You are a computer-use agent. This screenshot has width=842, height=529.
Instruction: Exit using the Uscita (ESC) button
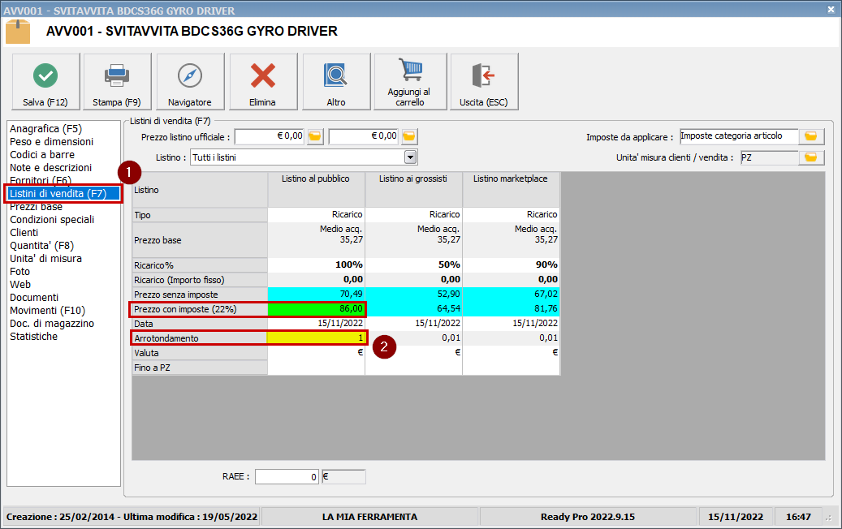click(484, 82)
